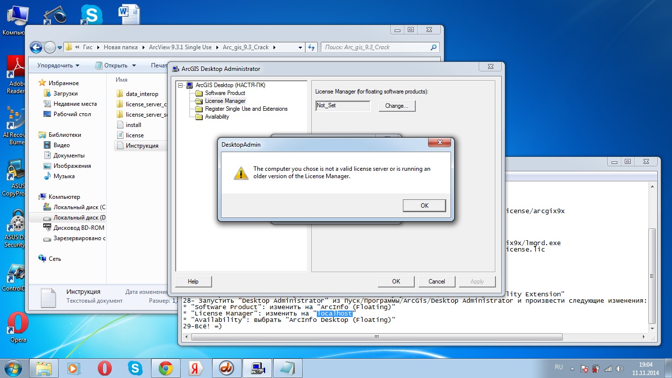Launch Windows Media Player from the taskbar
The width and height of the screenshot is (672, 378).
coord(74,368)
